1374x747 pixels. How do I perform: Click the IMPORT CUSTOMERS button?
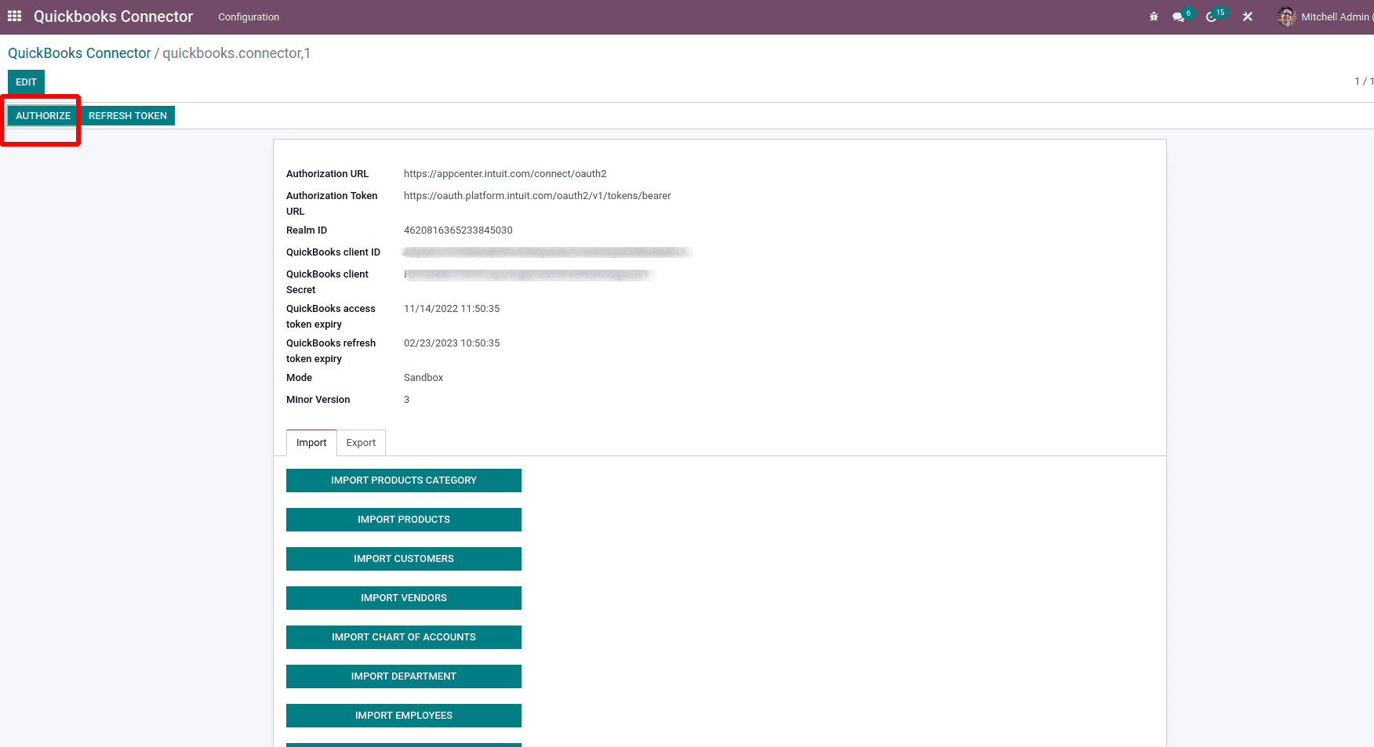click(404, 559)
